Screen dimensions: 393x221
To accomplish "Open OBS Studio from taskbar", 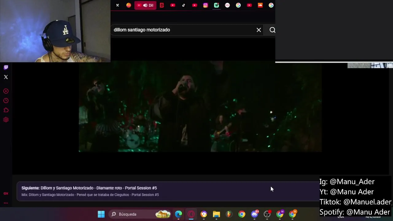I will click(x=267, y=214).
